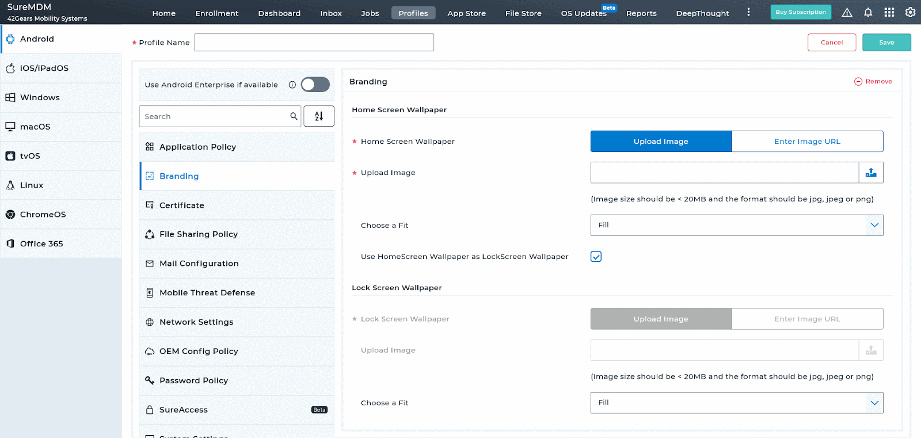Toggle Use Android Enterprise if available

click(315, 85)
